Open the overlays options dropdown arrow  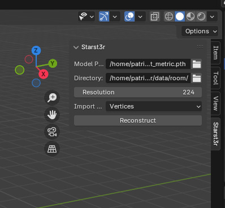click(x=140, y=17)
